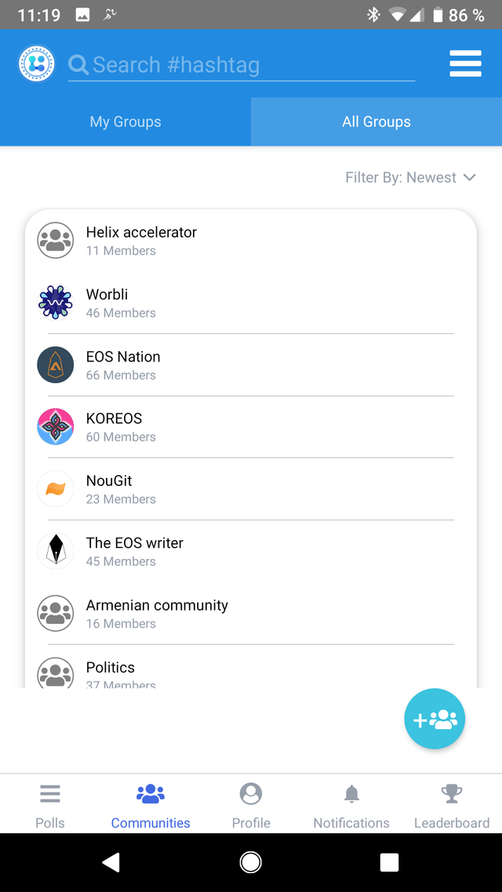Select the All Groups tab
502x892 pixels.
coord(376,121)
